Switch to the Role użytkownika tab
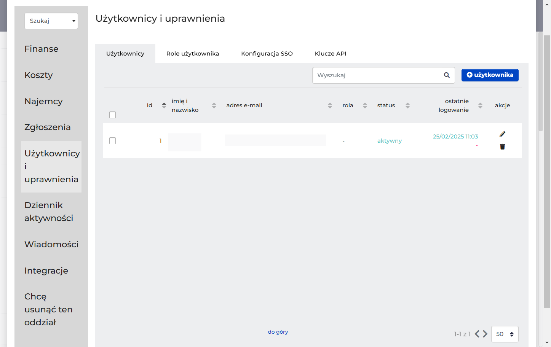Screen dimensions: 551x347 [193, 54]
